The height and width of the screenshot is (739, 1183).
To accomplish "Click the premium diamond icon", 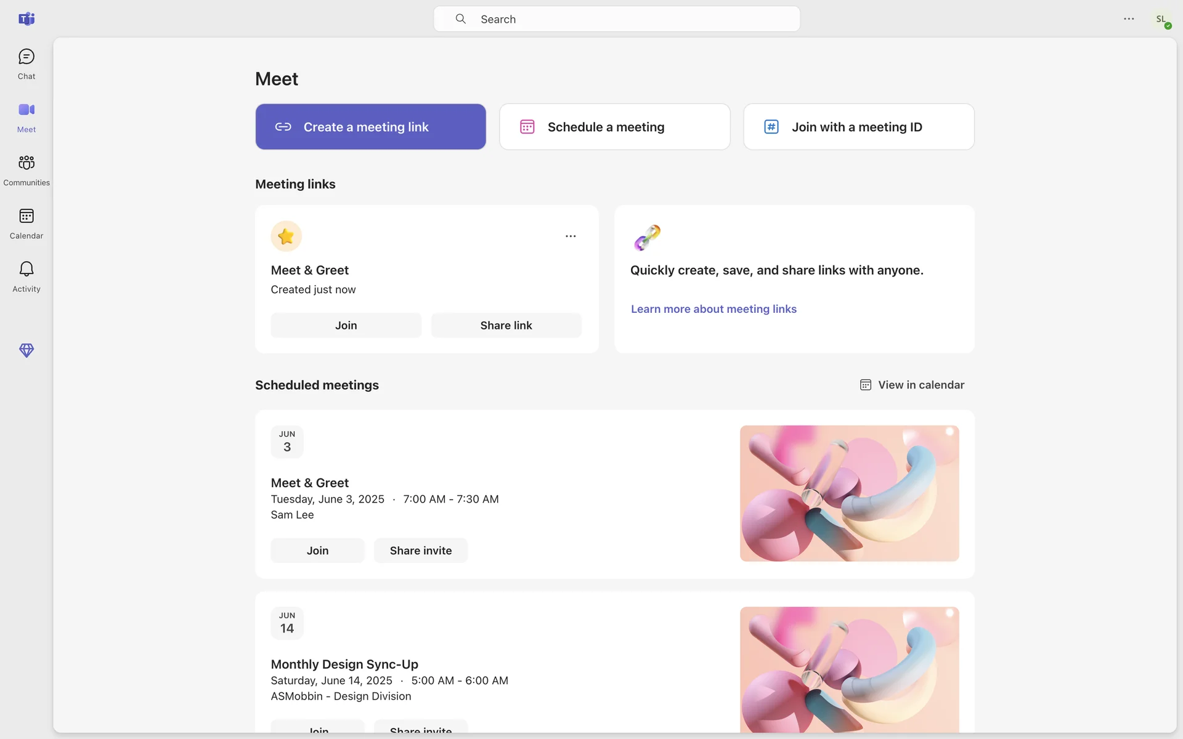I will click(x=26, y=350).
